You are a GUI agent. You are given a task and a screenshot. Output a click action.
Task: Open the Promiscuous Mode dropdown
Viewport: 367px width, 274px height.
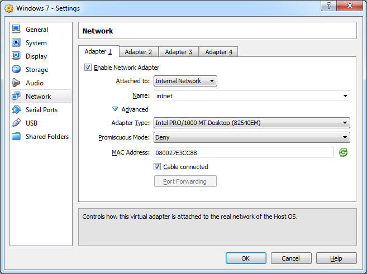[x=251, y=137]
